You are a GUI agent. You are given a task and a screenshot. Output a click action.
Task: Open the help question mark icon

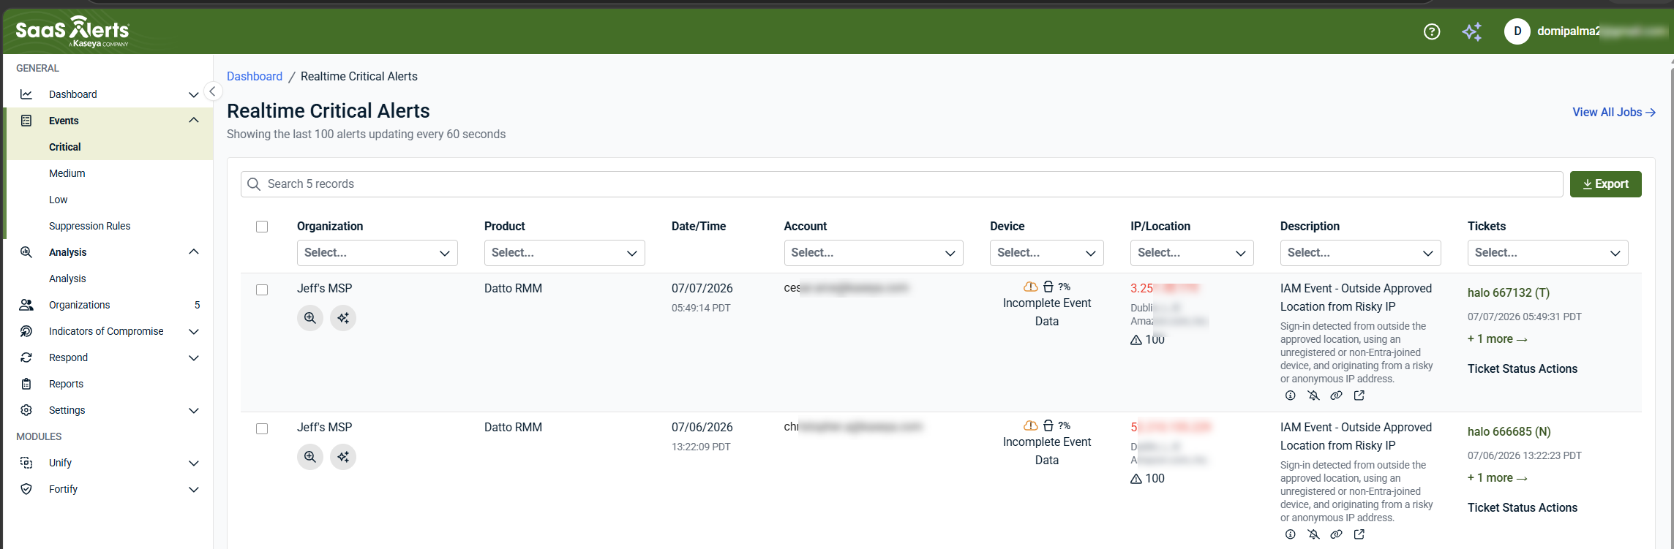(x=1432, y=31)
